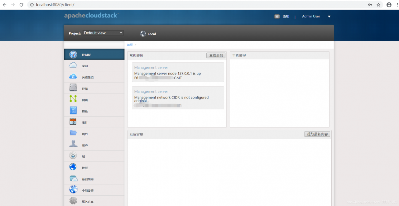Click the Local zone label
This screenshot has width=399, height=206.
click(152, 34)
